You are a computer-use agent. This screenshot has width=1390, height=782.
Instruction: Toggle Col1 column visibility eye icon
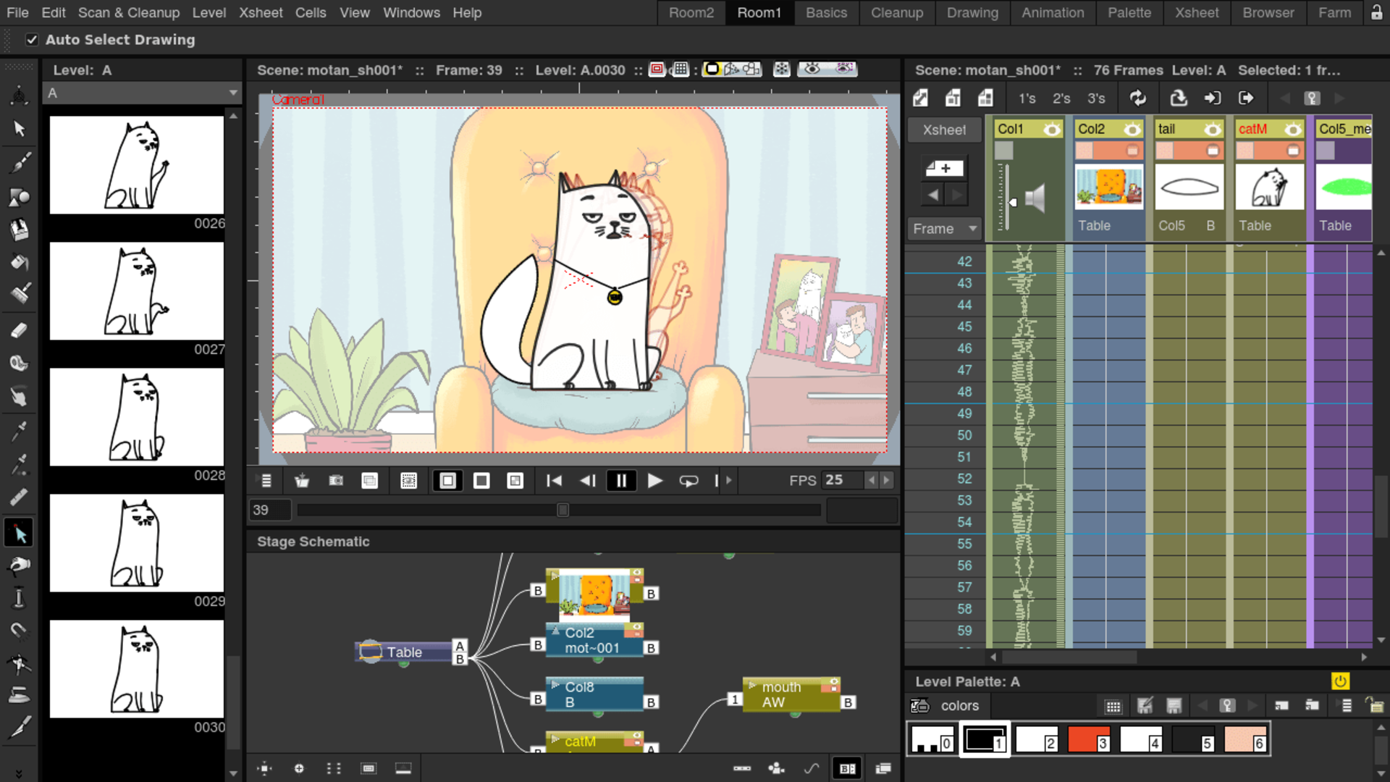1051,128
